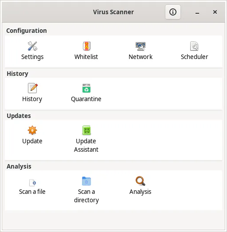Click the 'Scheduler' text label
The width and height of the screenshot is (227, 232).
point(194,57)
